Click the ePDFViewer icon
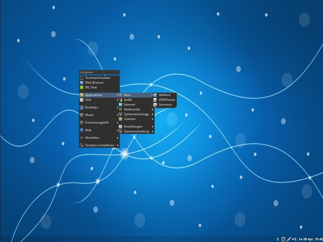 [155, 100]
